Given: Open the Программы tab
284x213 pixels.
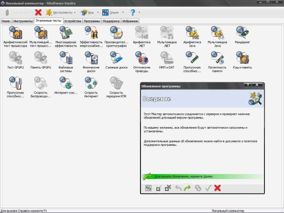Looking at the screenshot, I should (92, 21).
